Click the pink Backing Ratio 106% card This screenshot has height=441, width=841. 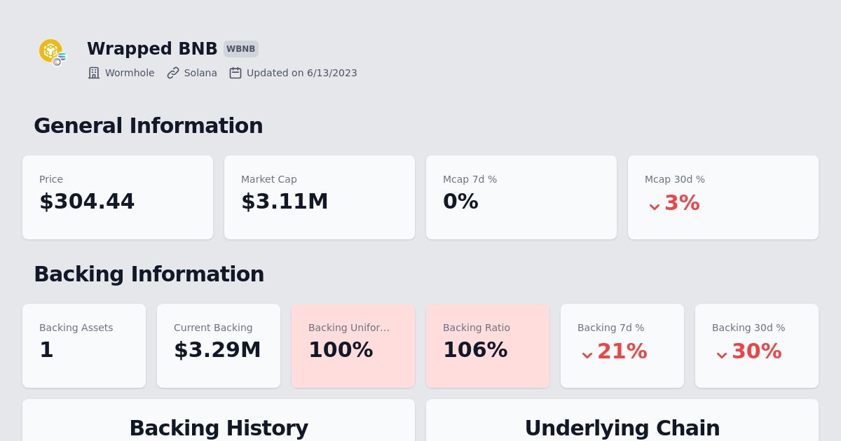coord(488,346)
